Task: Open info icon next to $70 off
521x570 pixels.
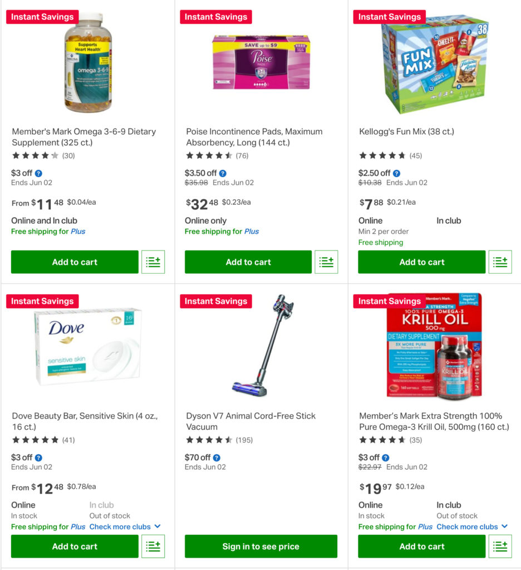Action: coord(217,458)
